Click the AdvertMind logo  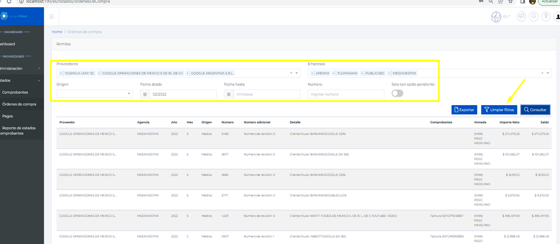[x=14, y=16]
